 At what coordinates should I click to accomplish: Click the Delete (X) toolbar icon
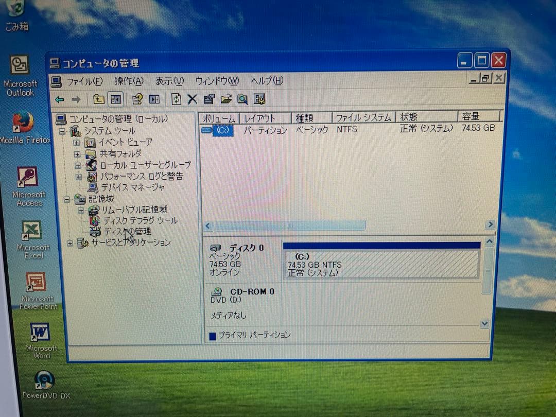(x=193, y=99)
